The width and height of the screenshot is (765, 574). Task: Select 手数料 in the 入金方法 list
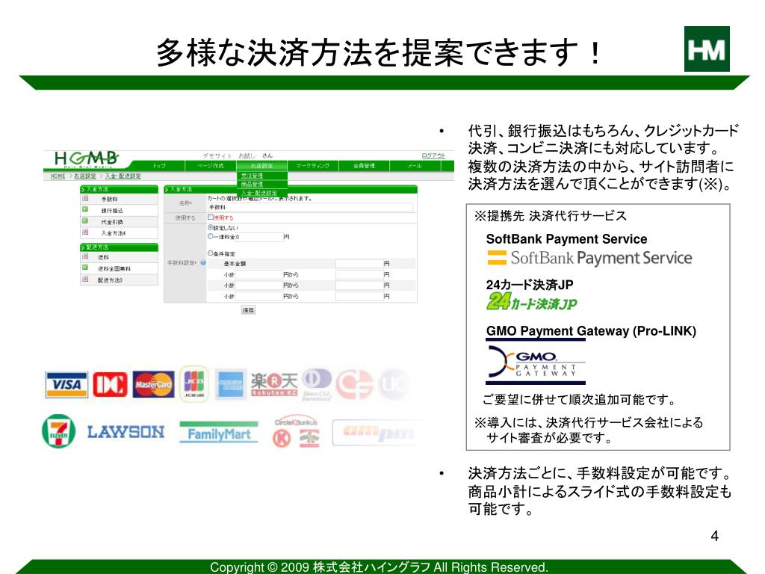[119, 199]
